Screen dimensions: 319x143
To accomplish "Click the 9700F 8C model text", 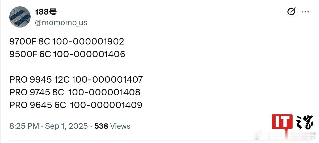I will coord(30,42).
